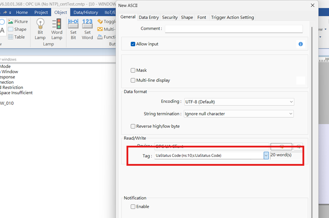Open the String termination dropdown
Image resolution: width=329 pixels, height=218 pixels.
point(239,114)
